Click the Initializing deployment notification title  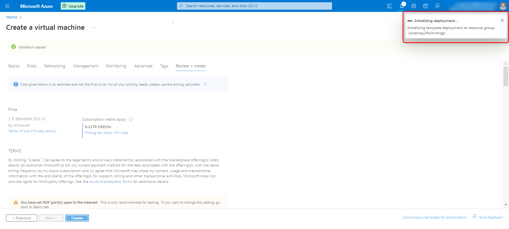pyautogui.click(x=436, y=21)
